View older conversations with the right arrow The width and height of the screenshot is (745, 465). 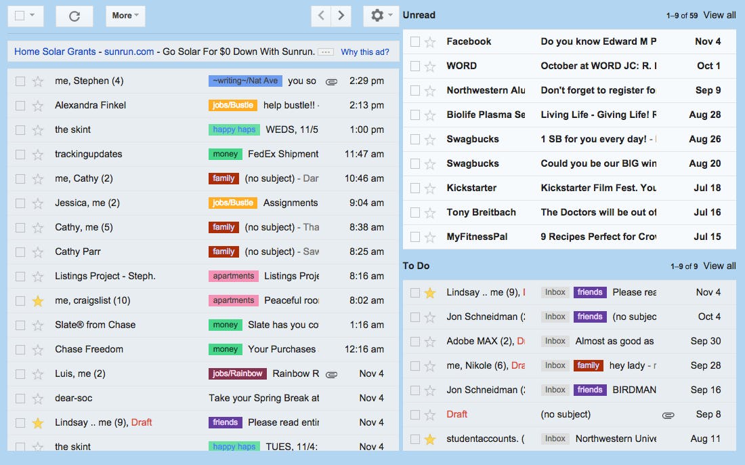tap(341, 15)
